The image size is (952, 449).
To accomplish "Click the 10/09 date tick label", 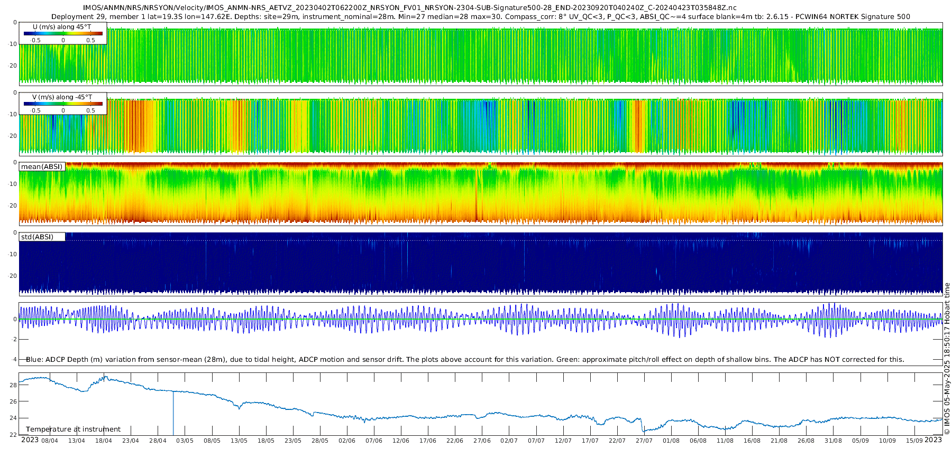I will click(x=887, y=441).
